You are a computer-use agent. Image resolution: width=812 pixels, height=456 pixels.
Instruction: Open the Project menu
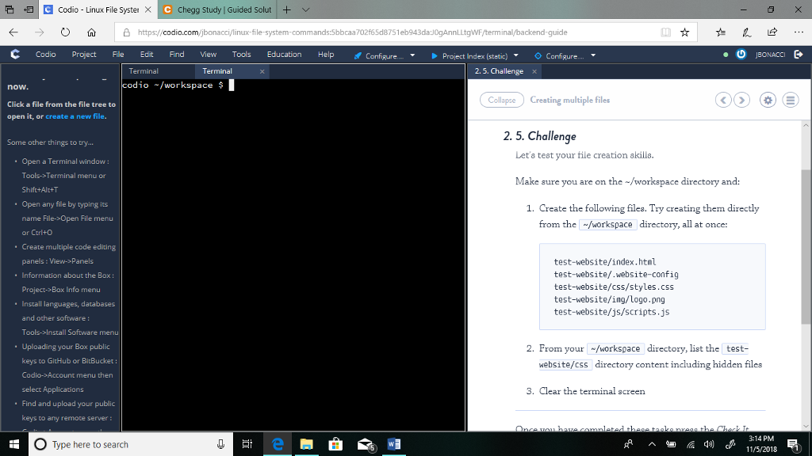click(x=84, y=55)
